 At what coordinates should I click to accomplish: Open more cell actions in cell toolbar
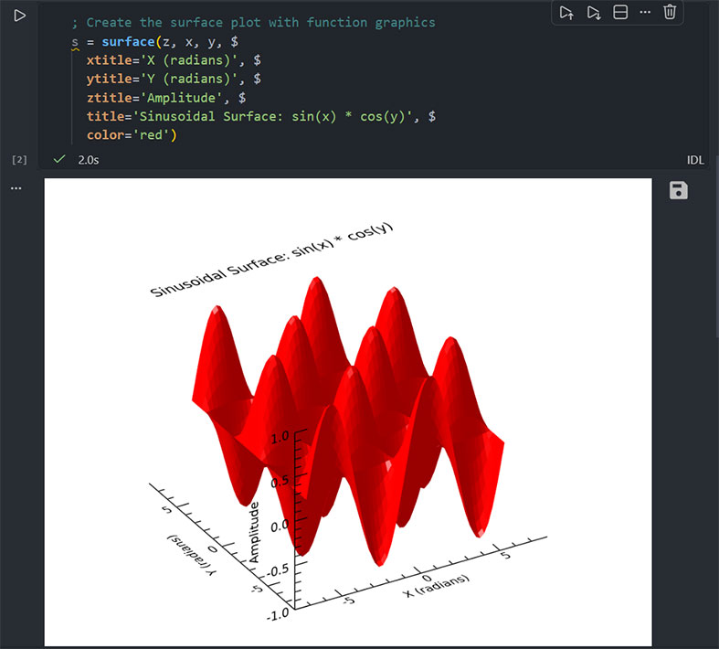pyautogui.click(x=645, y=12)
